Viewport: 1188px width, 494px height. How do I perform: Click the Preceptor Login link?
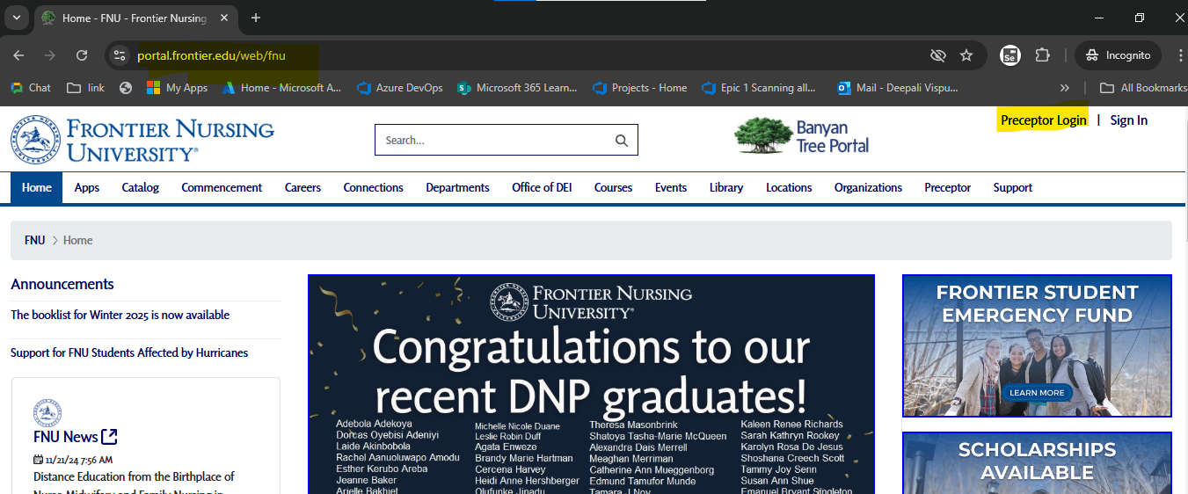click(1043, 120)
